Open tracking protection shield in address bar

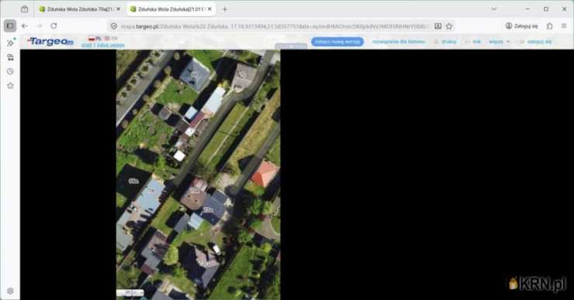(114, 26)
